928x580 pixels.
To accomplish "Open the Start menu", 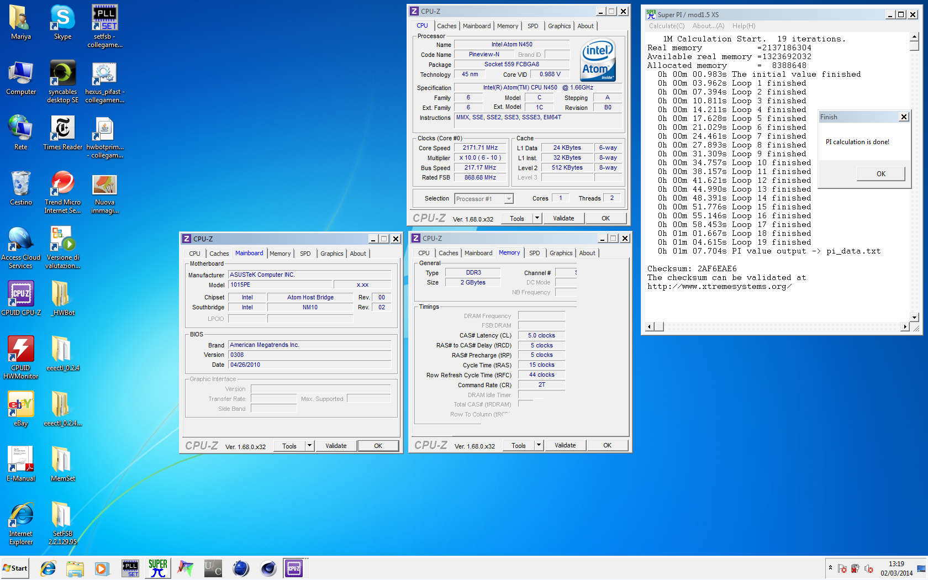I will (15, 568).
